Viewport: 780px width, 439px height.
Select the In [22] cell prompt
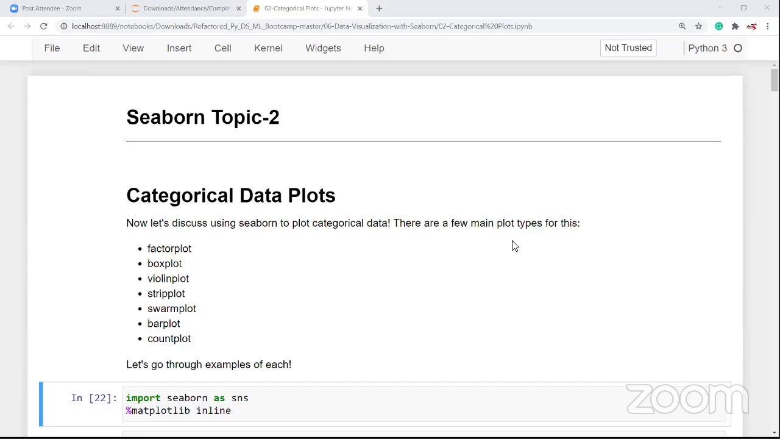pyautogui.click(x=94, y=398)
